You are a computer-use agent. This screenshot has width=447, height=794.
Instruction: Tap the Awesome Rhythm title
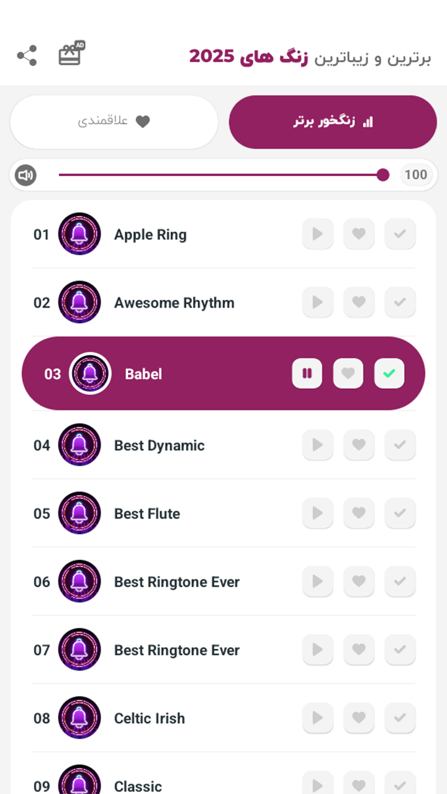pyautogui.click(x=174, y=303)
